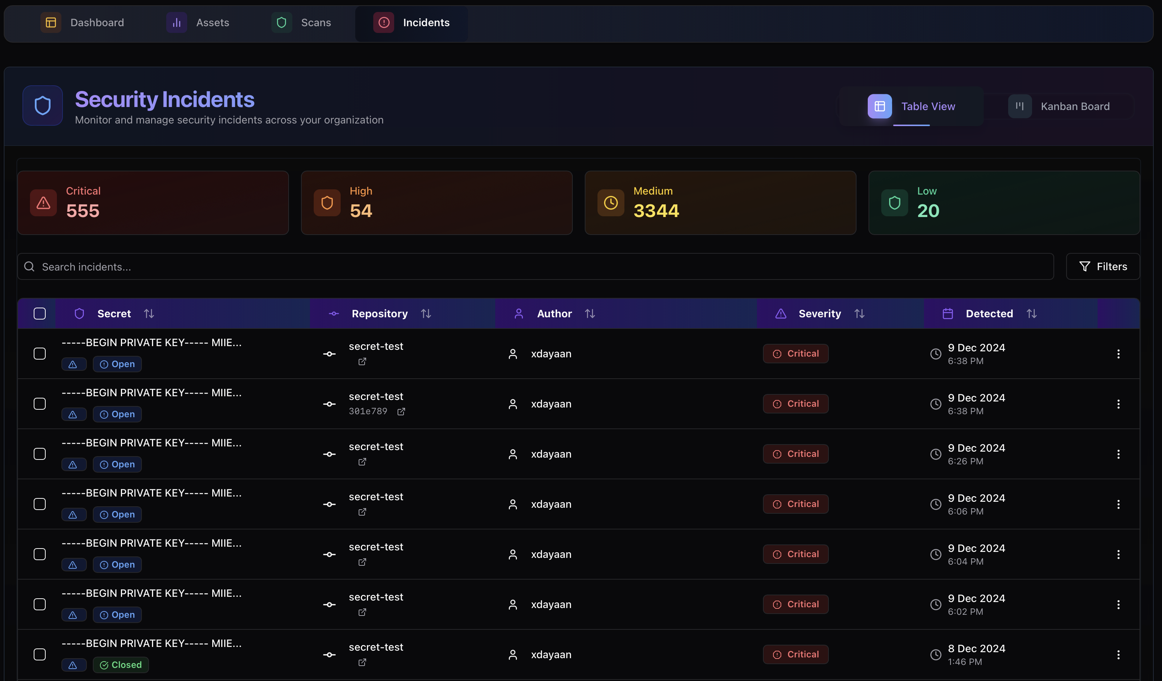Click the Low severity summary card
The height and width of the screenshot is (681, 1162).
[x=1004, y=203]
